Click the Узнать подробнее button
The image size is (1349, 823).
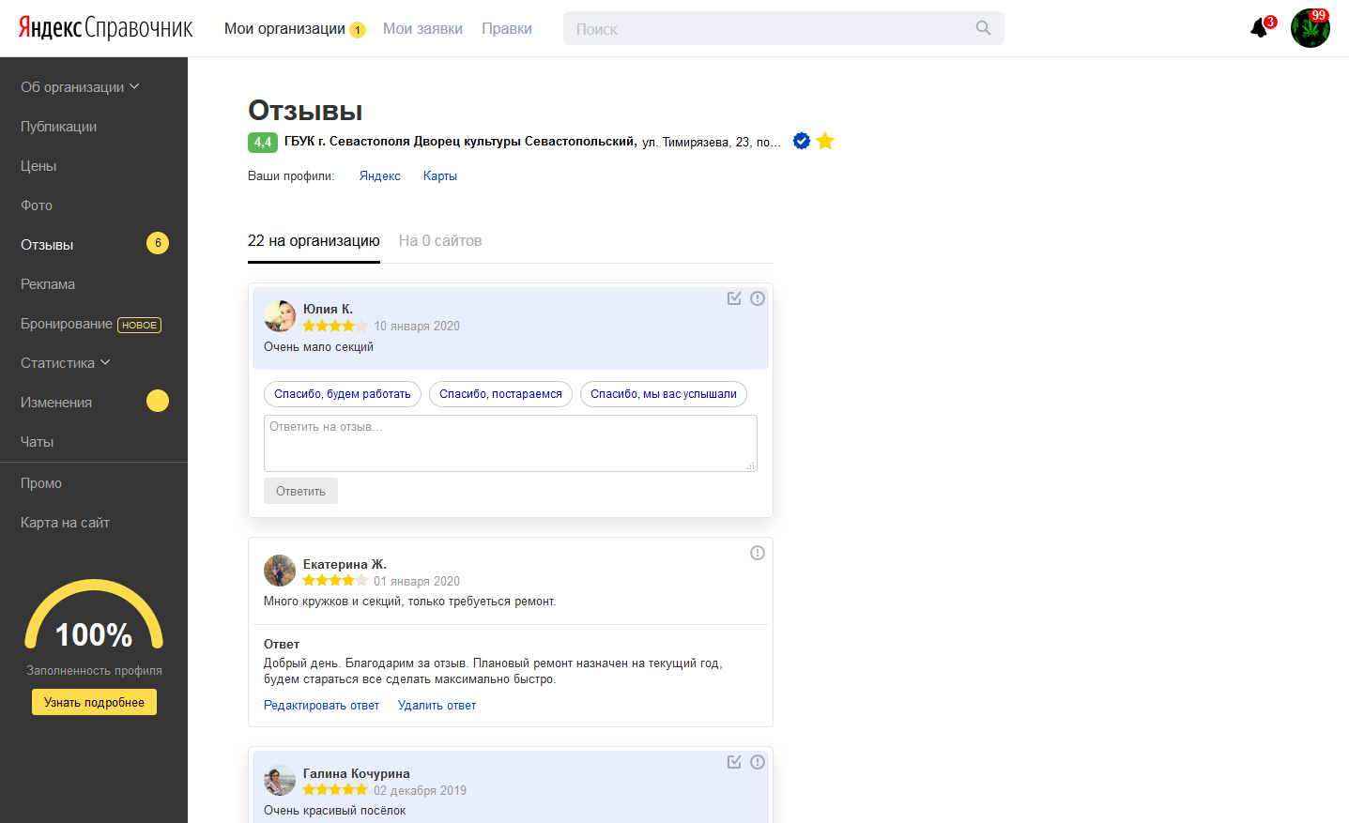[94, 702]
